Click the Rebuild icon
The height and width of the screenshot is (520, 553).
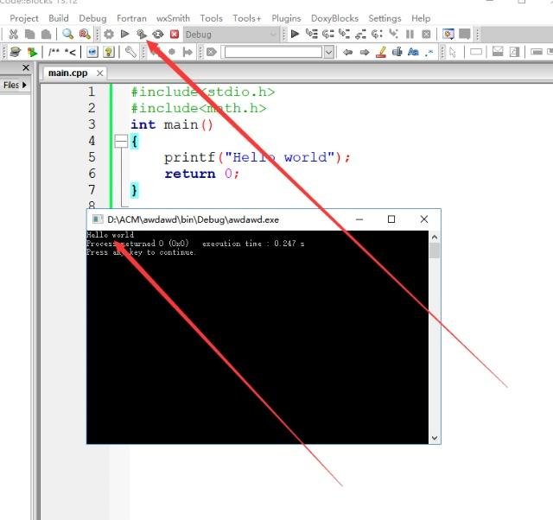click(x=157, y=35)
